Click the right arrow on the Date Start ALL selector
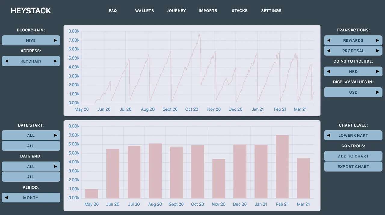The image size is (385, 215). tap(55, 136)
